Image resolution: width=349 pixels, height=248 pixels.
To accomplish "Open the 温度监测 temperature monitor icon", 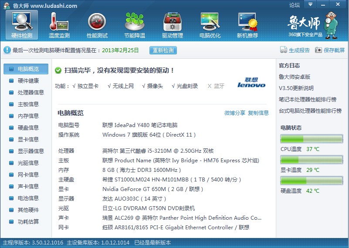I will pyautogui.click(x=59, y=22).
